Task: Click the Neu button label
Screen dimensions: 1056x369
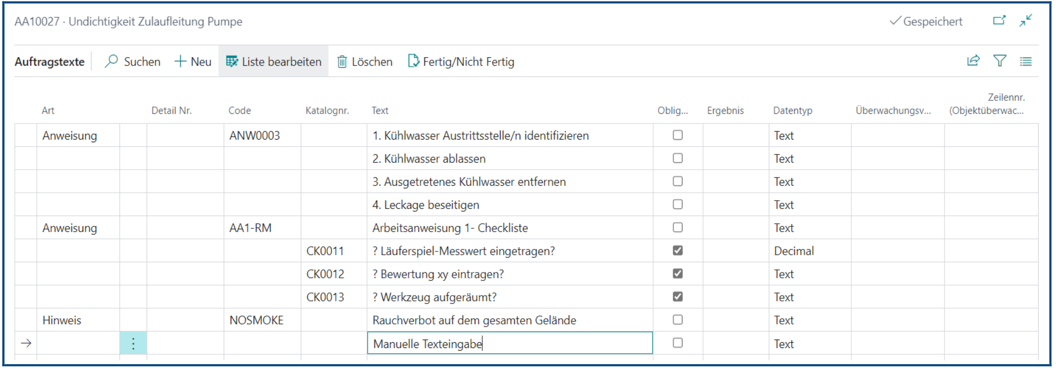Action: pyautogui.click(x=201, y=62)
